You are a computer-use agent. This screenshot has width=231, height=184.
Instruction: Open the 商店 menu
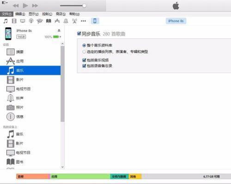pos(61,14)
